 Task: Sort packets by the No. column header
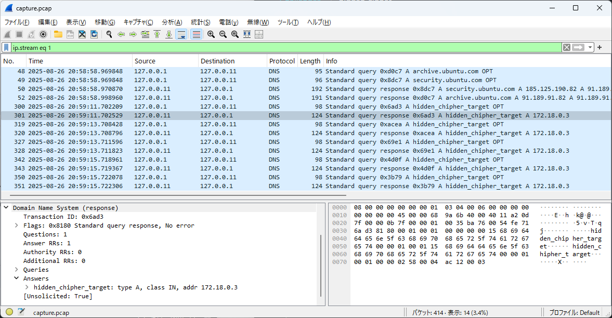(14, 61)
